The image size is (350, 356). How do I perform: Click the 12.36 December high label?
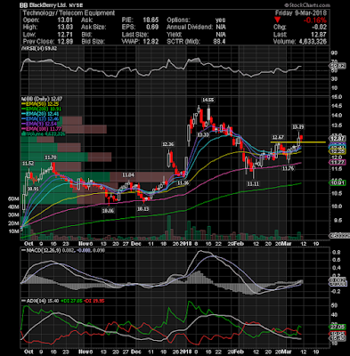click(167, 144)
